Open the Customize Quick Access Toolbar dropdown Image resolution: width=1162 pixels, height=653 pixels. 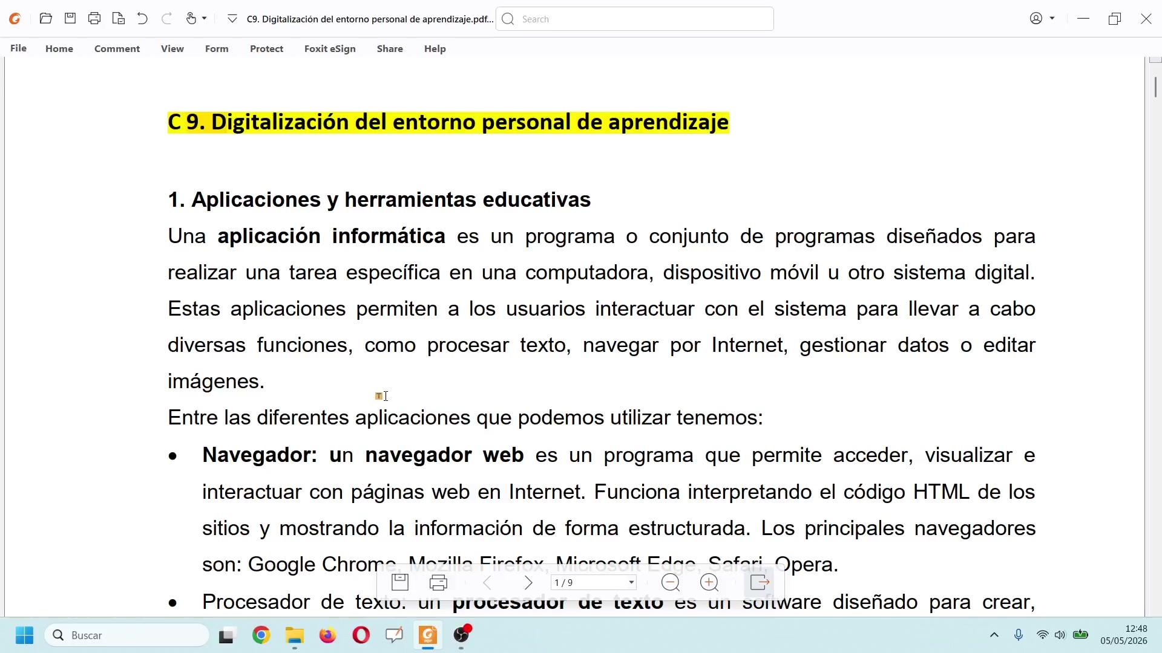pos(232,19)
